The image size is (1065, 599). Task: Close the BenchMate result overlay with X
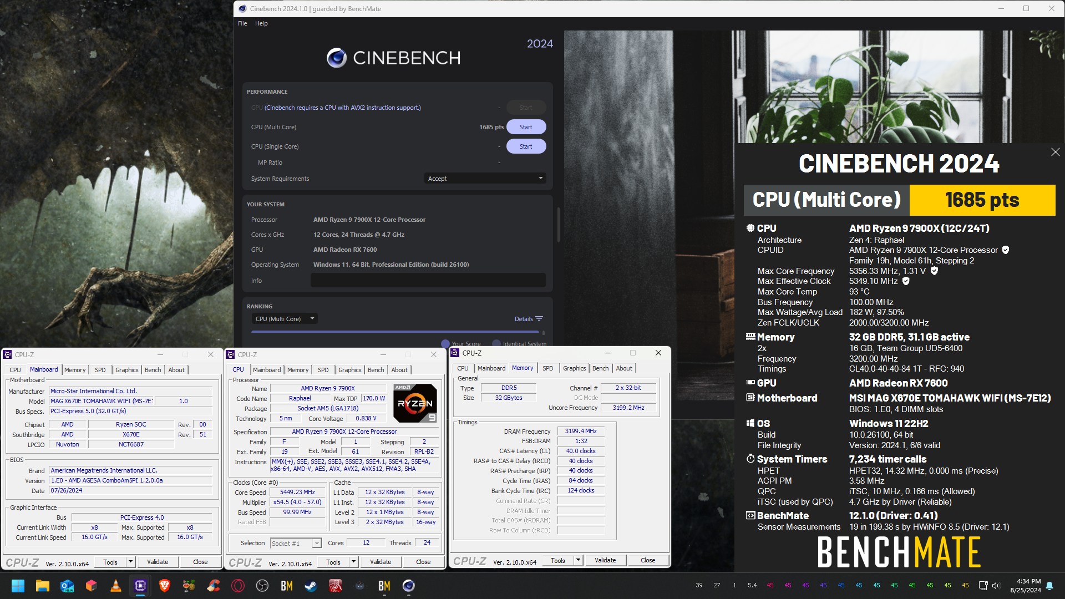pyautogui.click(x=1055, y=152)
